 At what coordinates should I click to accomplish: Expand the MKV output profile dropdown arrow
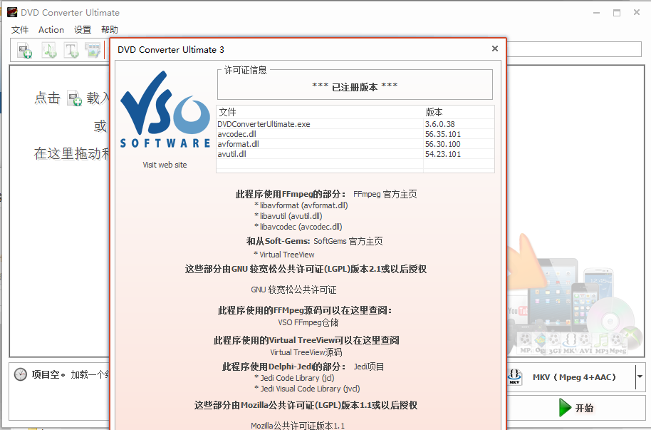pyautogui.click(x=640, y=377)
